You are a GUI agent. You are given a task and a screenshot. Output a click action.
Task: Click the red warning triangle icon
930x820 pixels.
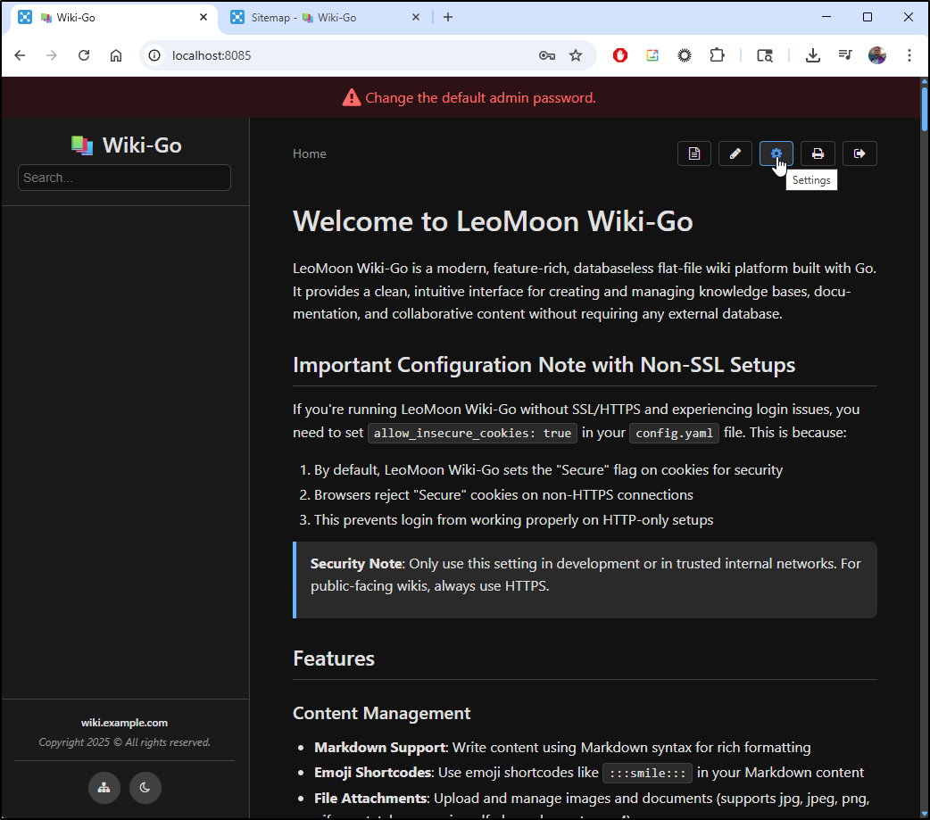pos(352,98)
